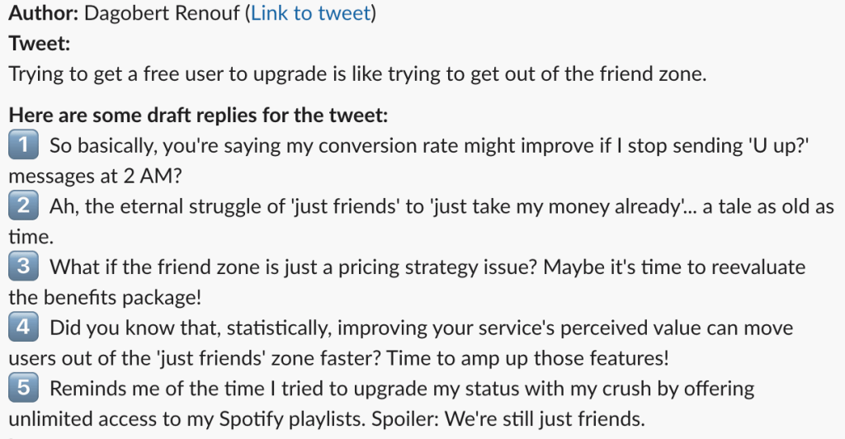Click the number two emoji icon
845x439 pixels.
tap(22, 206)
